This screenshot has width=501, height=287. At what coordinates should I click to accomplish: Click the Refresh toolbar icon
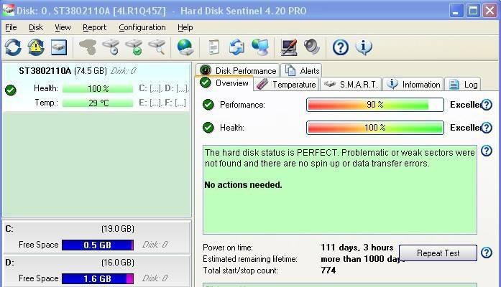coord(13,47)
